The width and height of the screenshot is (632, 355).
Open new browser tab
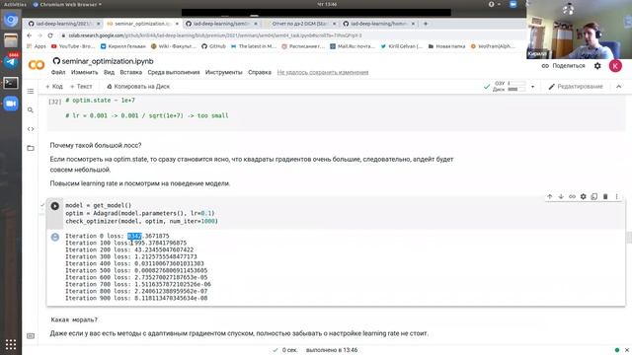426,24
